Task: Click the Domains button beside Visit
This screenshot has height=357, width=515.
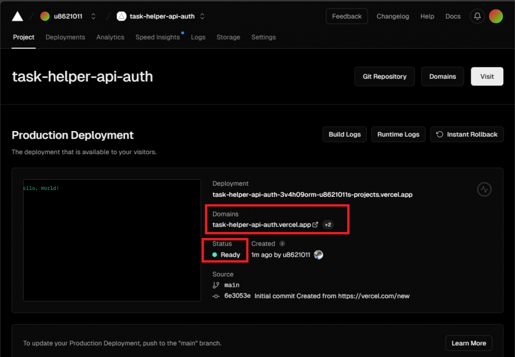Action: 443,76
